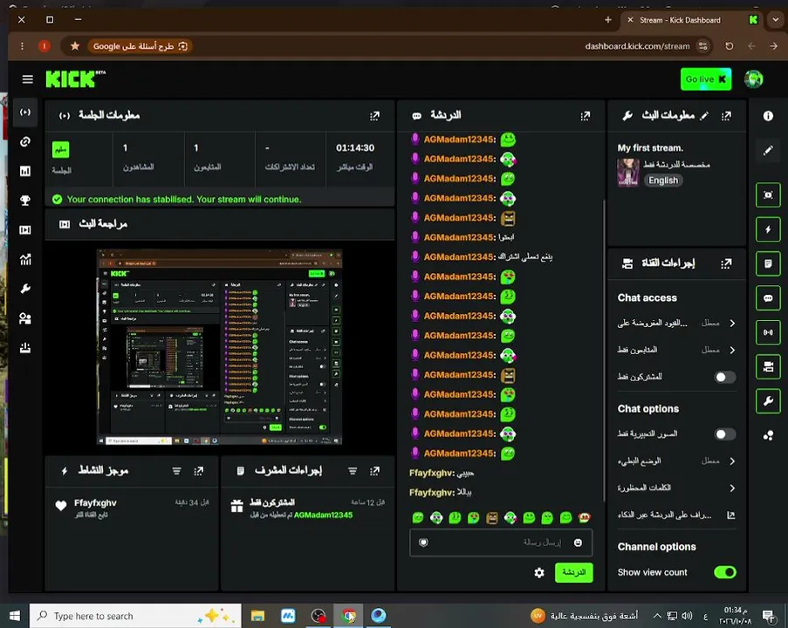This screenshot has height=628, width=788.
Task: Open the bar chart icon in left sidebar
Action: 25,171
